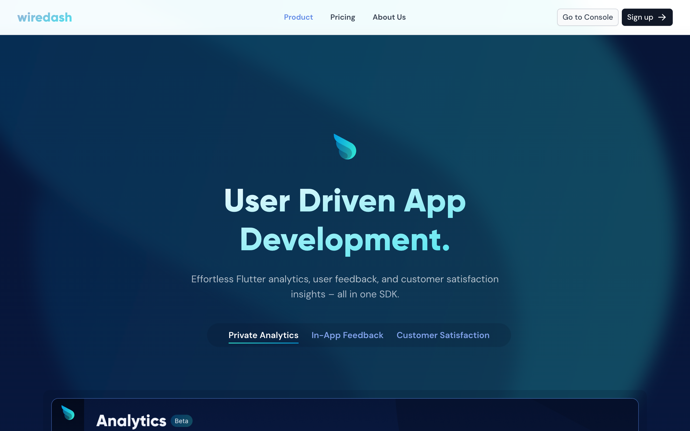
Task: Click the small Wiredash logo beside Analytics
Action: coord(68,413)
